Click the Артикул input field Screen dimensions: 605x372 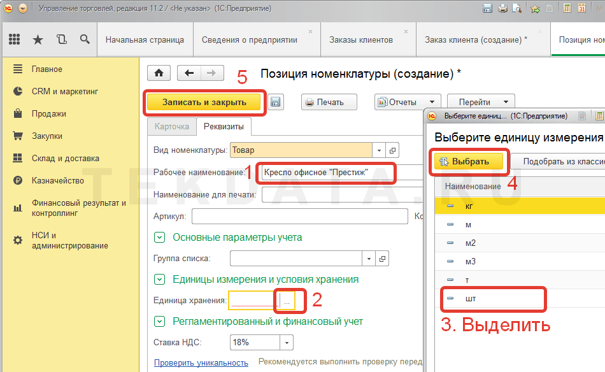coord(300,217)
